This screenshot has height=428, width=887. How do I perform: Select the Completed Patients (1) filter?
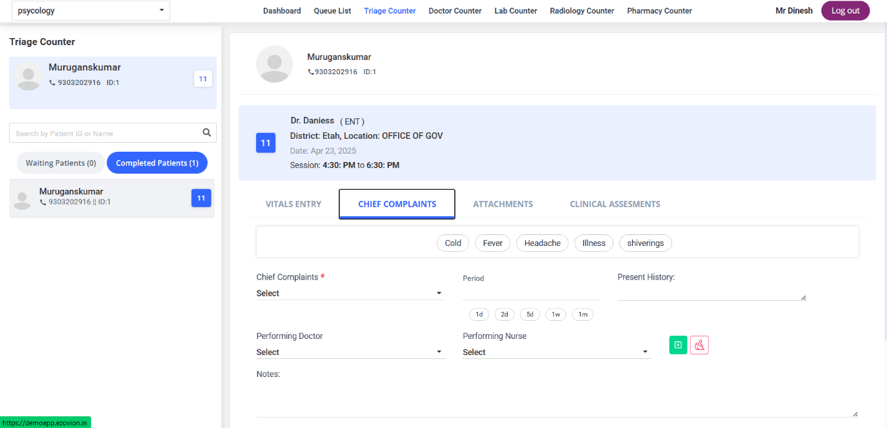157,163
